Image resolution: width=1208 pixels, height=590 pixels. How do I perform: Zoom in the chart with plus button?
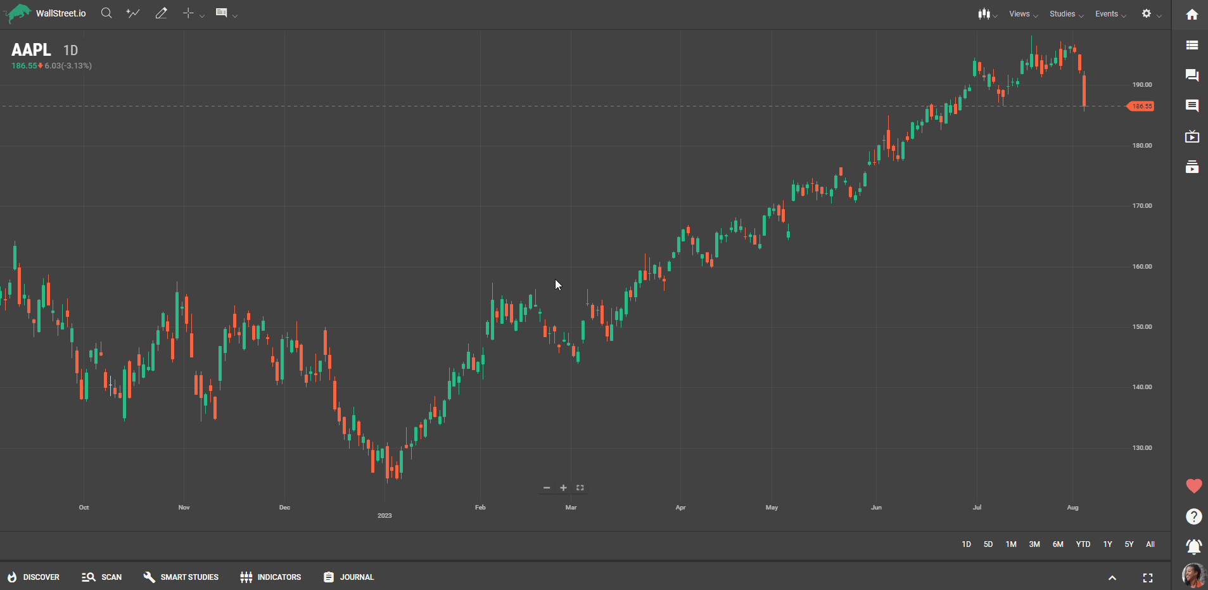tap(563, 488)
